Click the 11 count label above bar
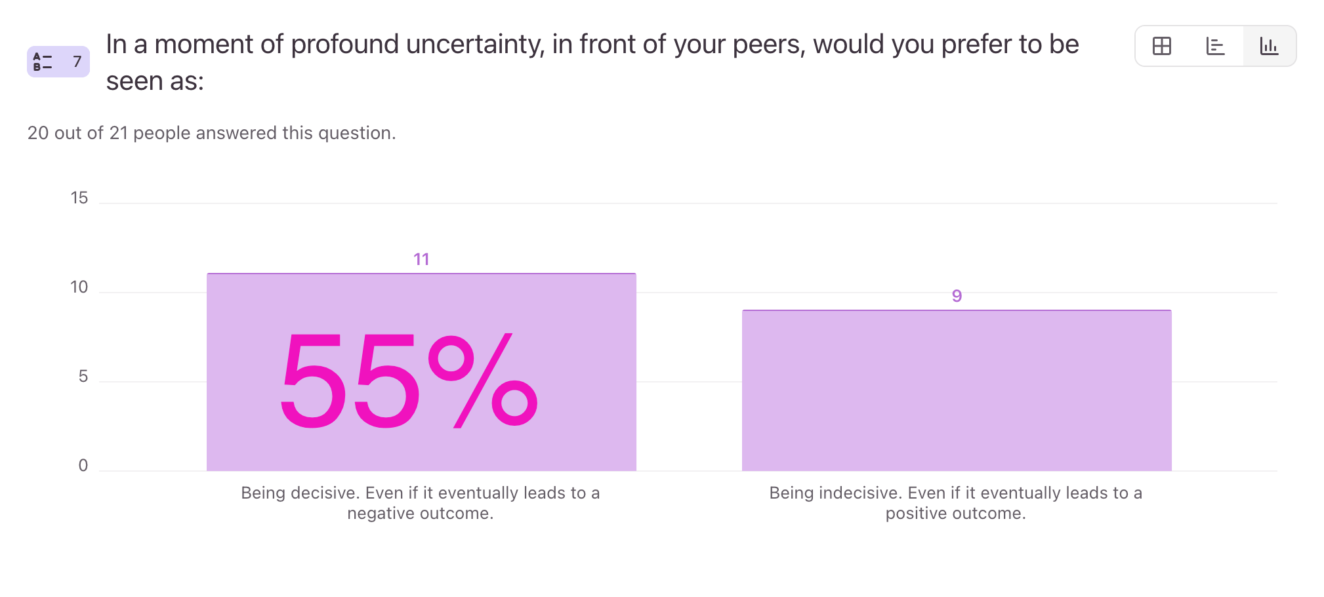Screen dimensions: 1324x597 [421, 259]
